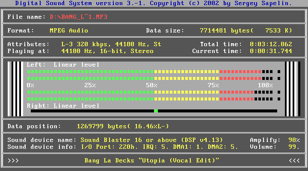
Task: Click the Attributes: label
Action: point(29,44)
